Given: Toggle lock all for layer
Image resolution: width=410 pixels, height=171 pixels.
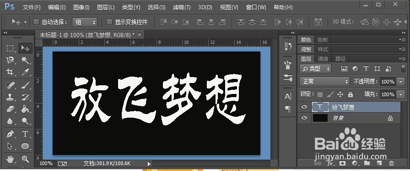Looking at the screenshot, I should 350,94.
